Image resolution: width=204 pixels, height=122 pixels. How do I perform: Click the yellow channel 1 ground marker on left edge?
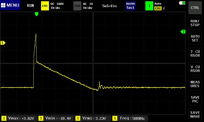(3, 43)
